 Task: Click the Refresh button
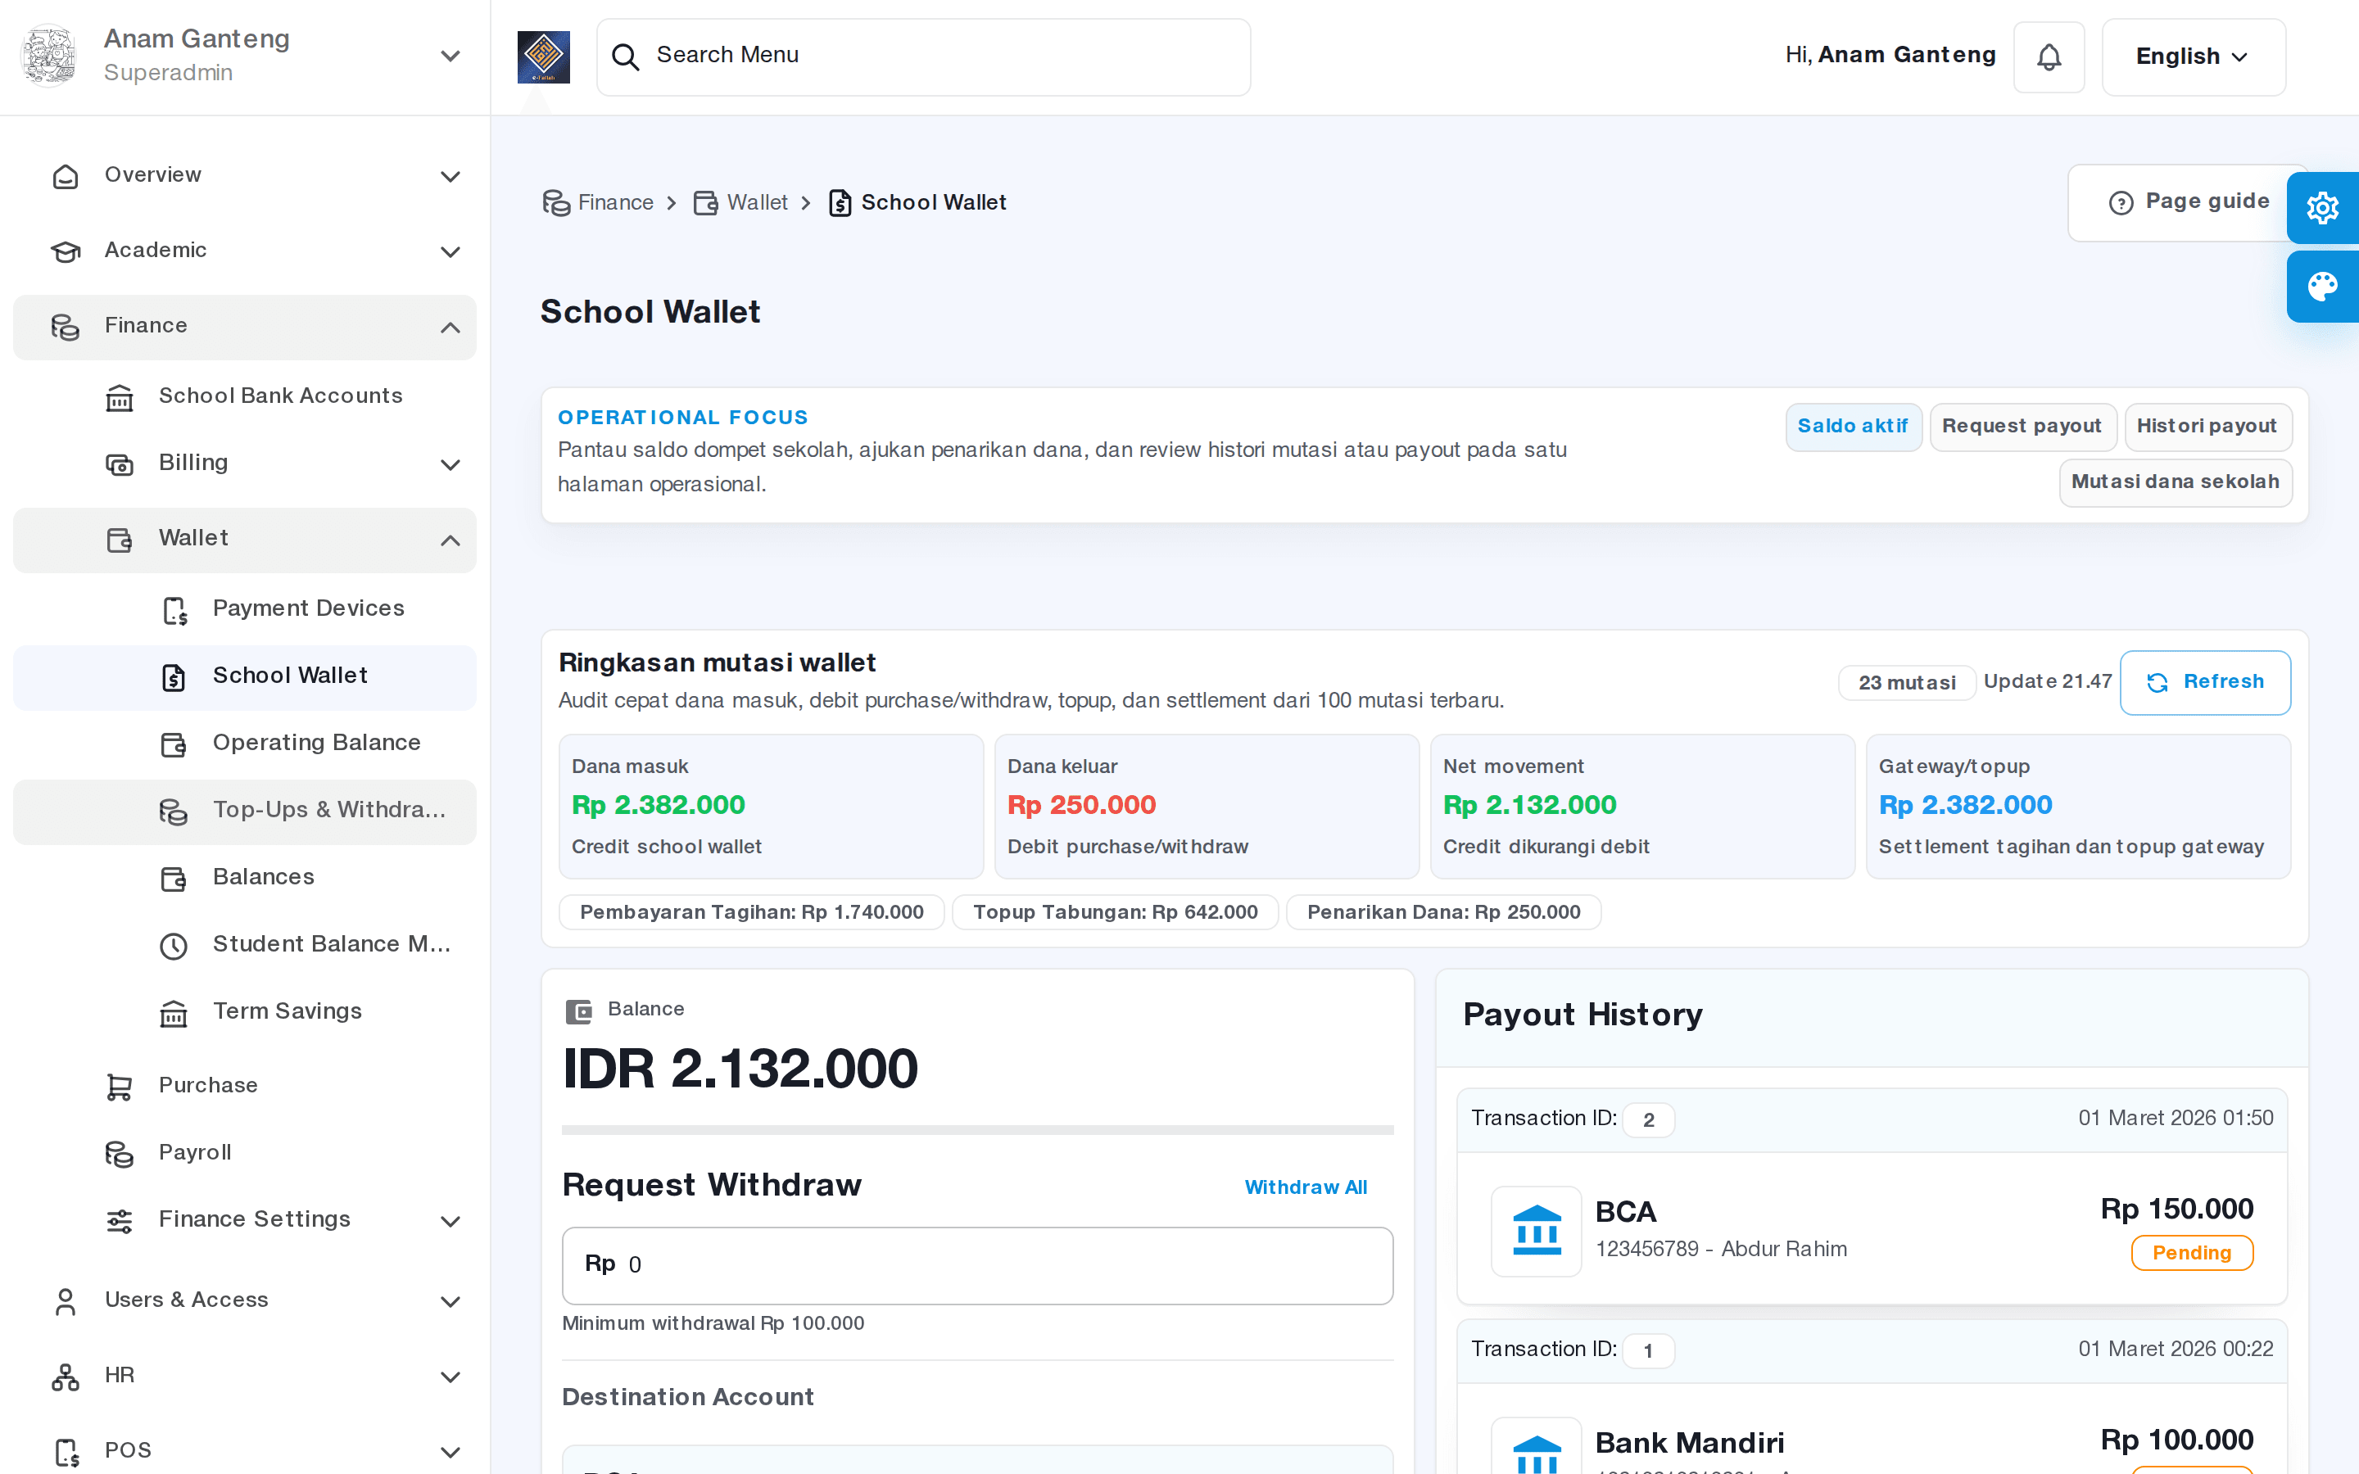click(2205, 682)
